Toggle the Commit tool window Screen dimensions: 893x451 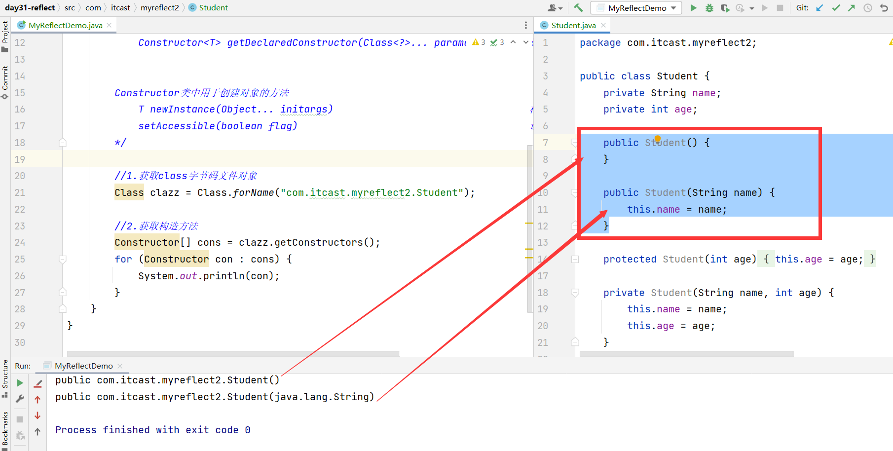(5, 82)
